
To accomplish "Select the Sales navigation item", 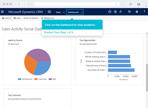I will [58, 12].
